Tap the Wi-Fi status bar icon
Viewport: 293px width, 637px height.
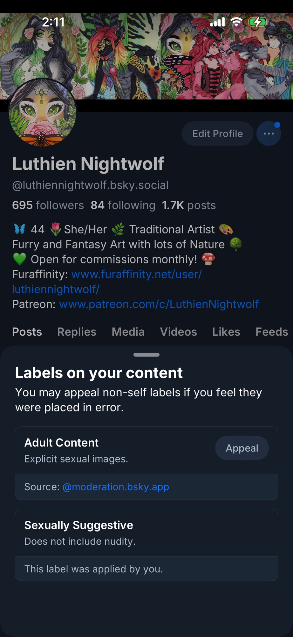236,22
